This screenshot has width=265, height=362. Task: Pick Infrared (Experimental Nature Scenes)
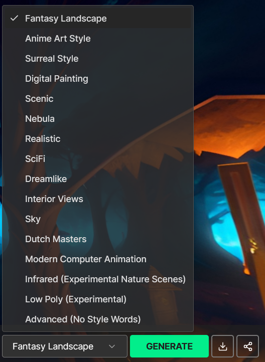pos(98,279)
